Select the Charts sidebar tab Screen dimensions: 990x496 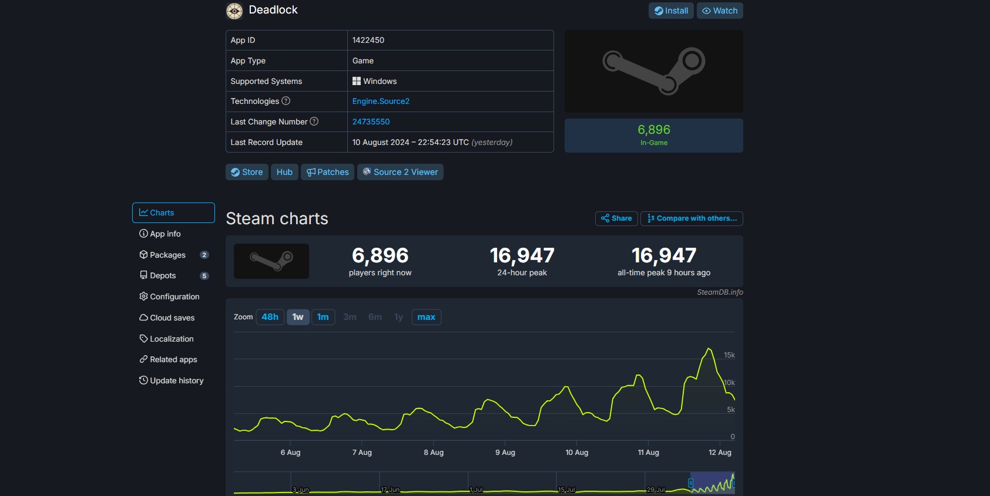[x=173, y=212]
